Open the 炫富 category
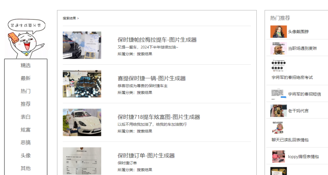This screenshot has height=175, width=328. point(25,130)
